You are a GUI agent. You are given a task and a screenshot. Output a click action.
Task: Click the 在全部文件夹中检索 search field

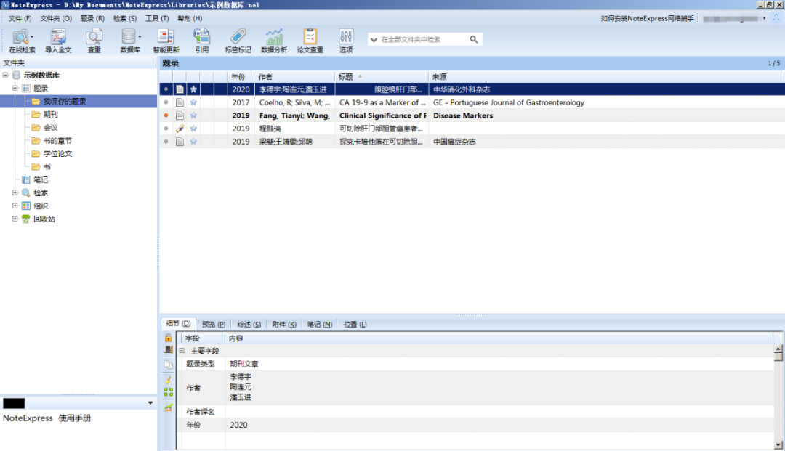coord(424,39)
